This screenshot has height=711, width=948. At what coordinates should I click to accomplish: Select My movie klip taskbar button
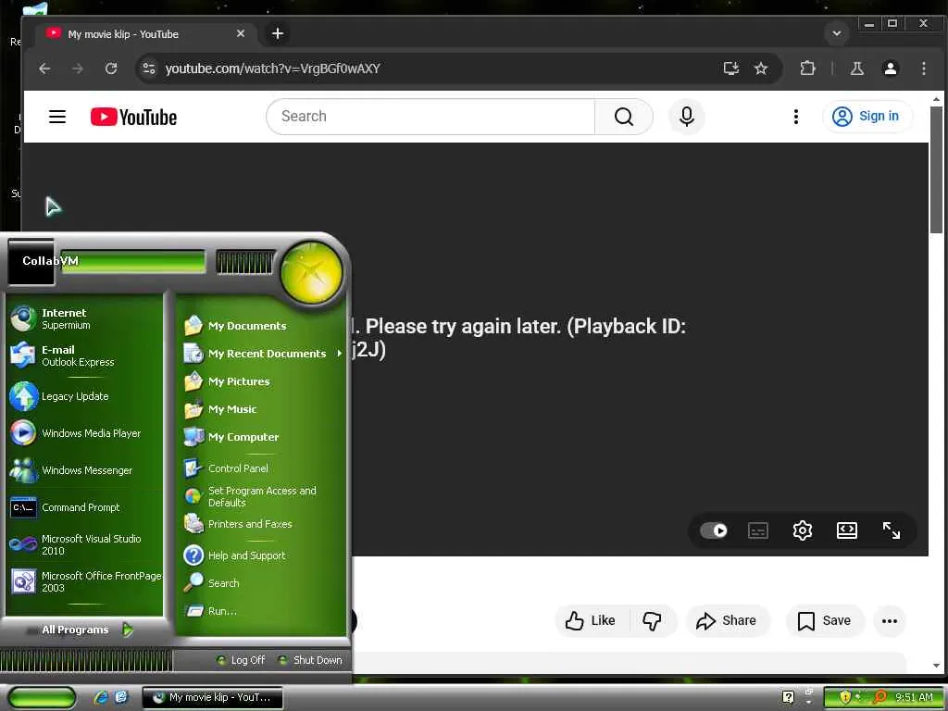[213, 698]
